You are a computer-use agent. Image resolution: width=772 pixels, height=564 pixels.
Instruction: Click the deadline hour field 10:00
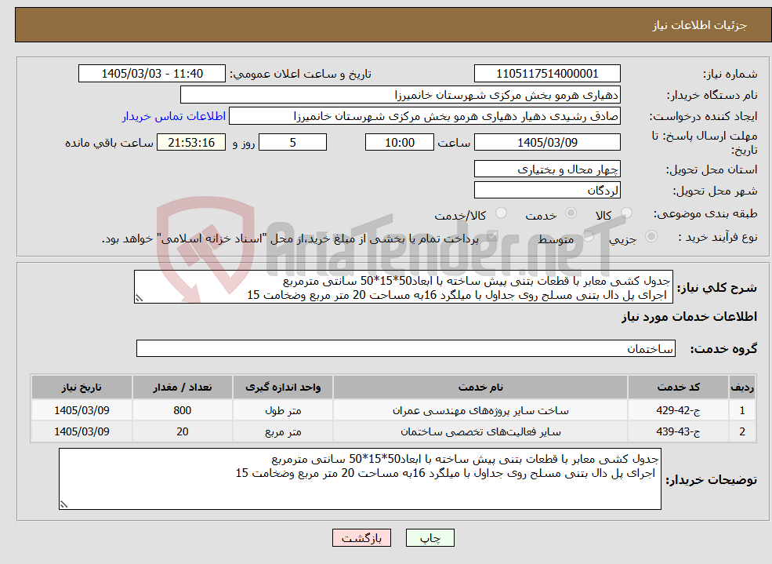pyautogui.click(x=399, y=142)
